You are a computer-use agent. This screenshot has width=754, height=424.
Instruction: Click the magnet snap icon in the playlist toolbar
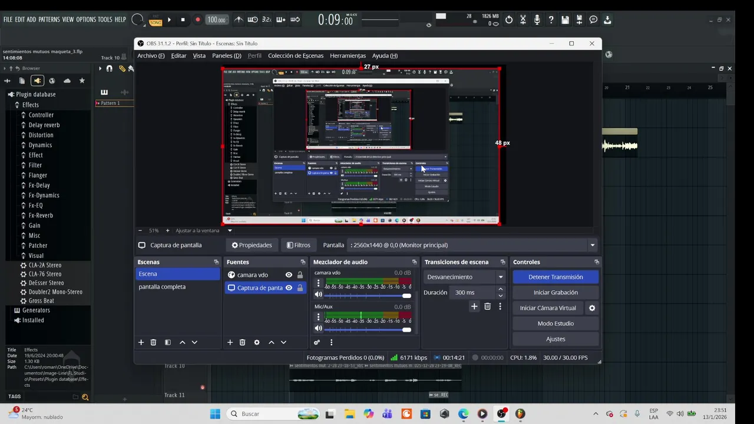tap(109, 68)
